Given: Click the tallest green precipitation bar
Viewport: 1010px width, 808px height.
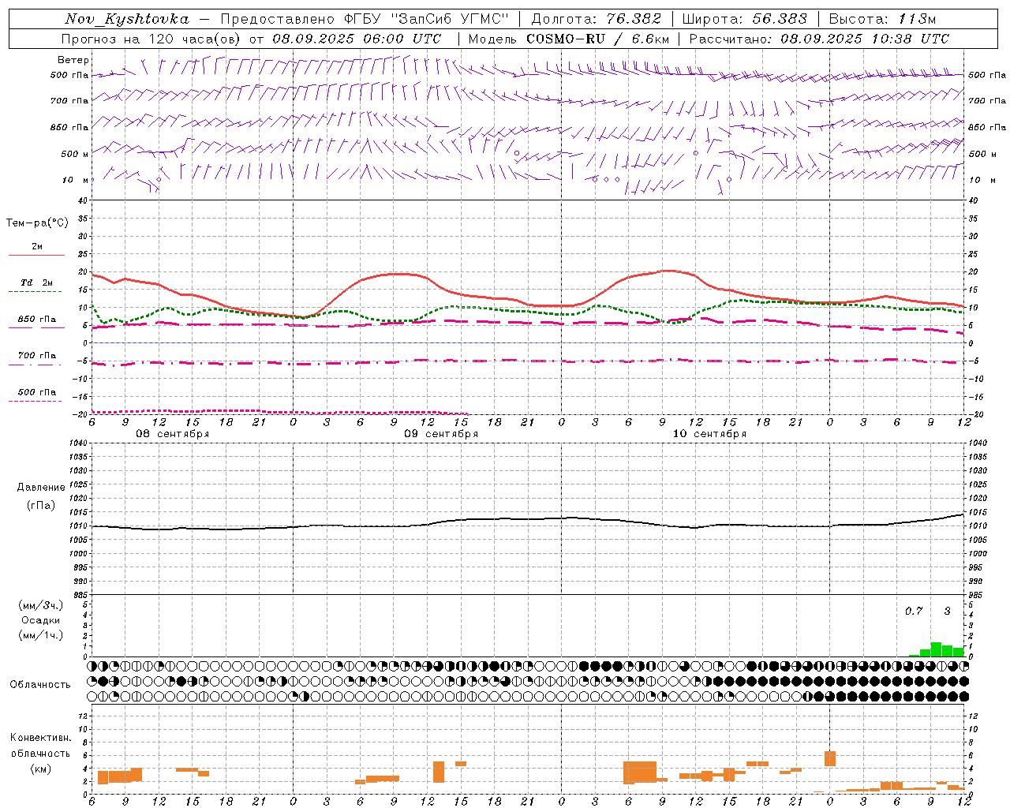Looking at the screenshot, I should click(936, 649).
